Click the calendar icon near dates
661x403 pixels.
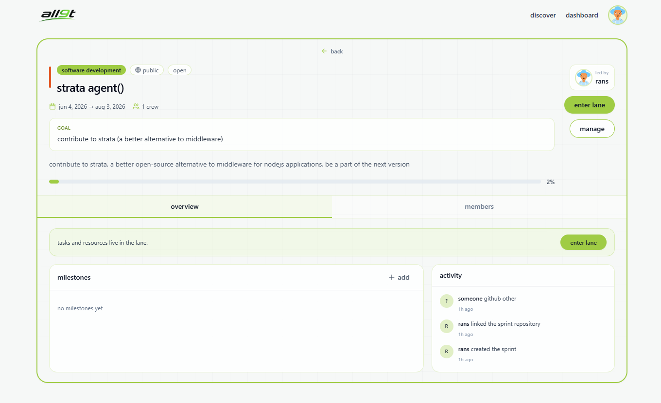pyautogui.click(x=52, y=106)
